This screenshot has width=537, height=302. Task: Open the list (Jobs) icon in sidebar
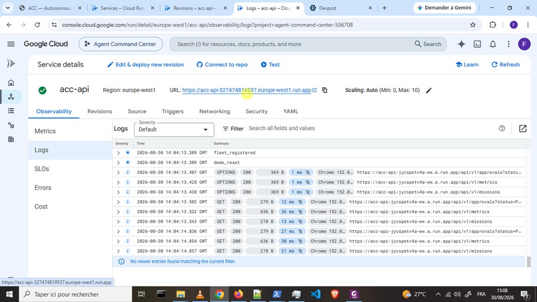pyautogui.click(x=11, y=111)
